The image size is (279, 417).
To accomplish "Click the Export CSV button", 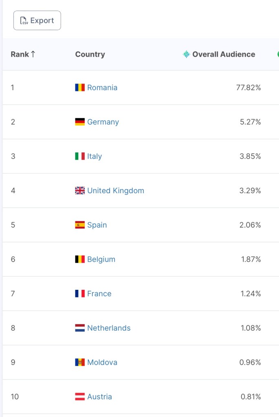I will [37, 20].
